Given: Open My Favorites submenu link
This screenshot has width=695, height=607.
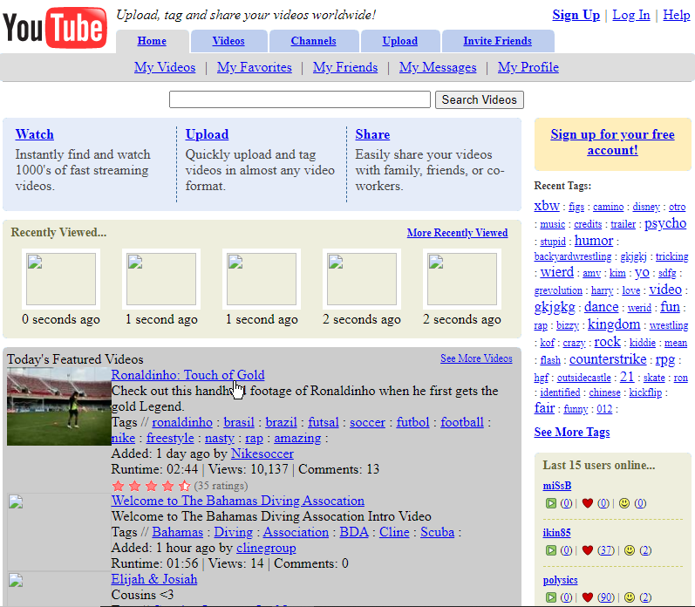Looking at the screenshot, I should (255, 67).
